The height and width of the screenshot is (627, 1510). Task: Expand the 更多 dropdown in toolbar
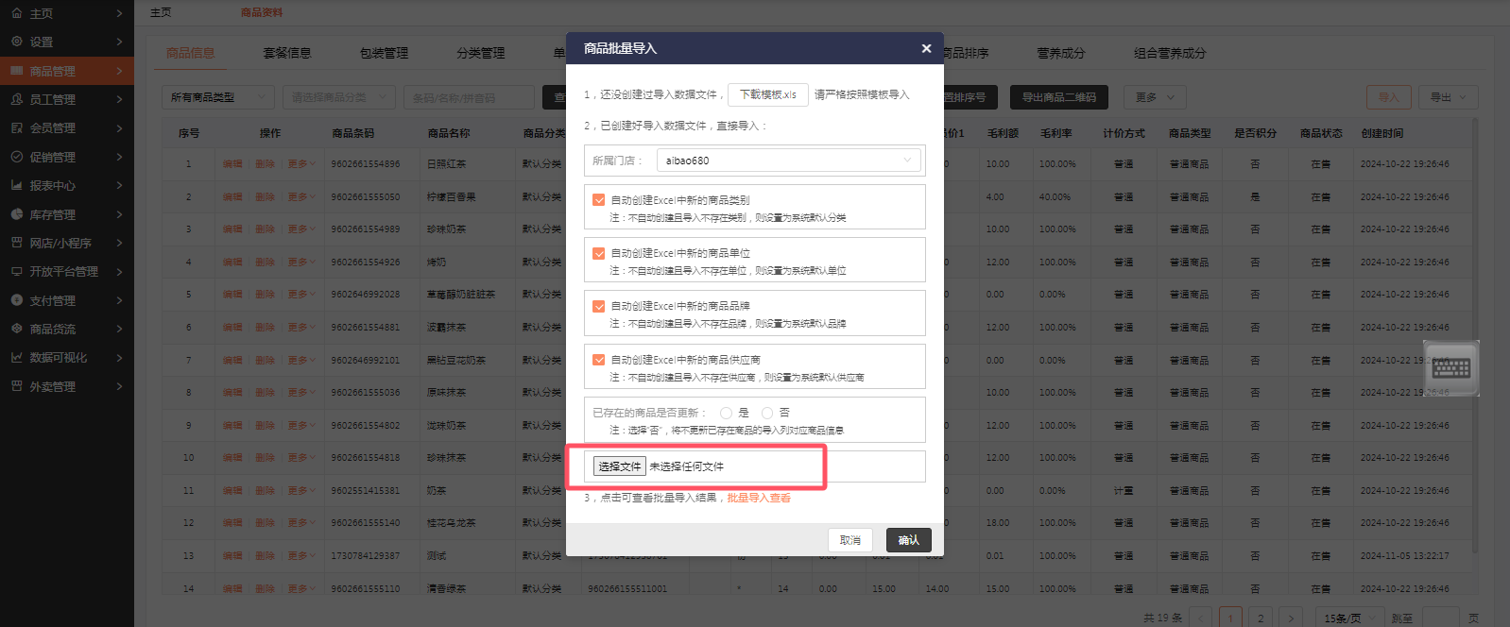[x=1155, y=97]
